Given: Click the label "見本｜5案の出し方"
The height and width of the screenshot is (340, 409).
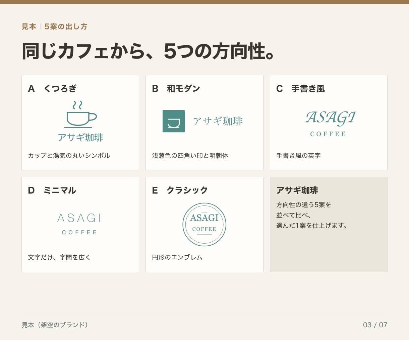Looking at the screenshot, I should 54,26.
